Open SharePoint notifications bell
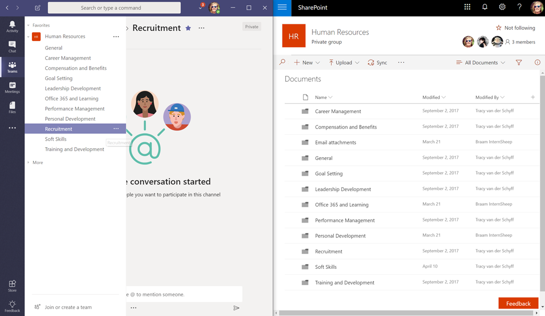 pos(484,7)
